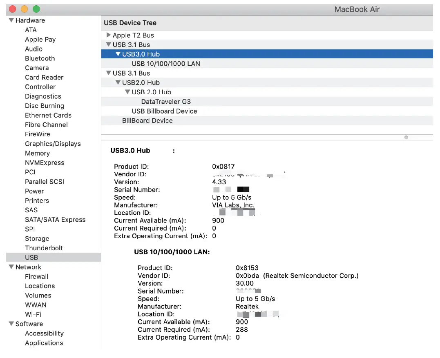Viewport: 440px width, 358px height.
Task: Select NVMExpress in sidebar
Action: (x=45, y=162)
